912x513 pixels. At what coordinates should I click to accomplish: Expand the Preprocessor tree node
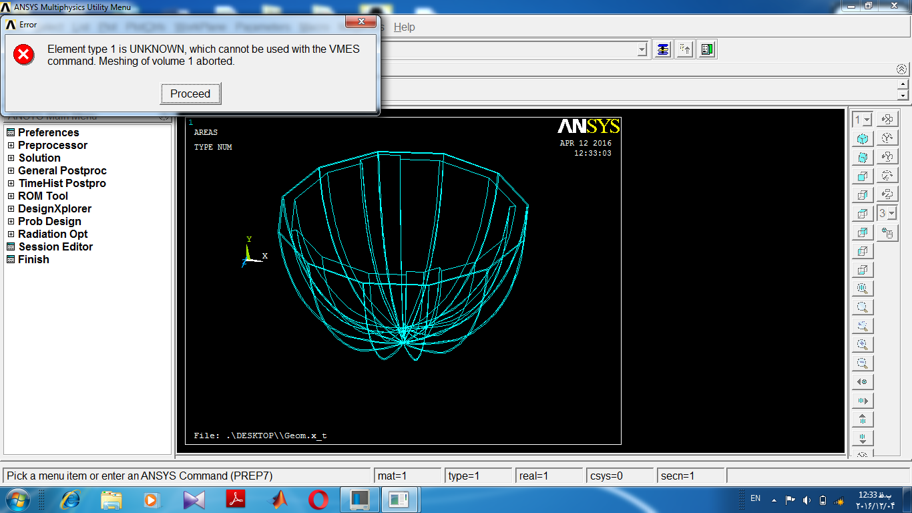point(11,146)
